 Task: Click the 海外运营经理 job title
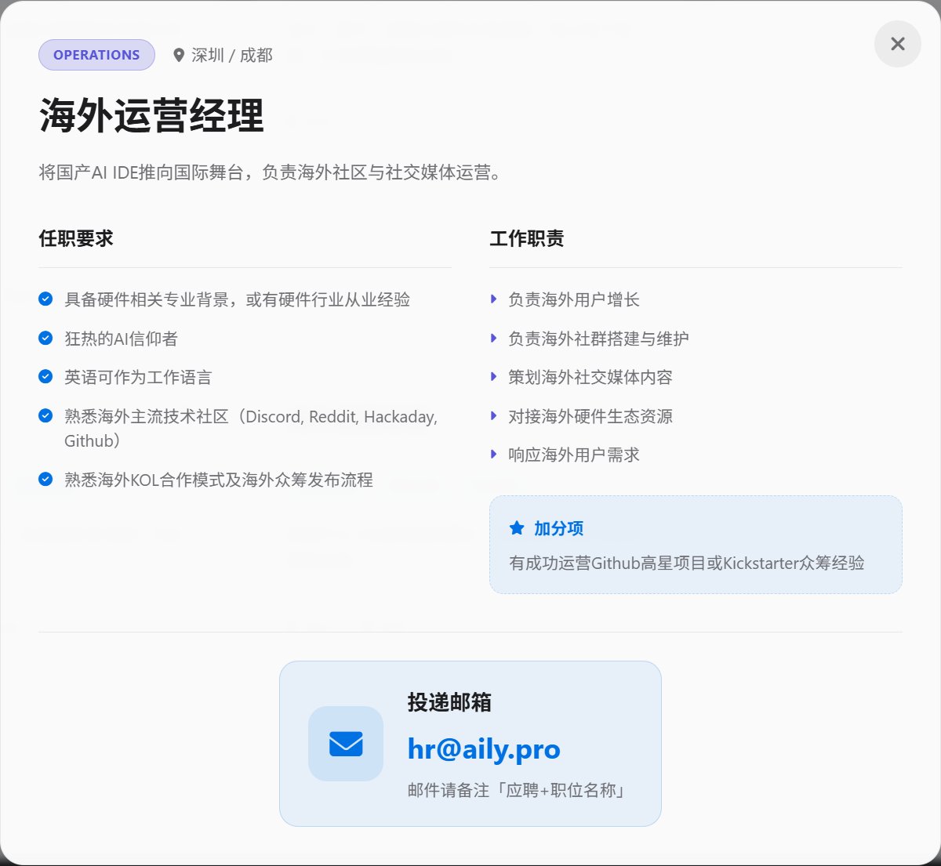point(151,115)
